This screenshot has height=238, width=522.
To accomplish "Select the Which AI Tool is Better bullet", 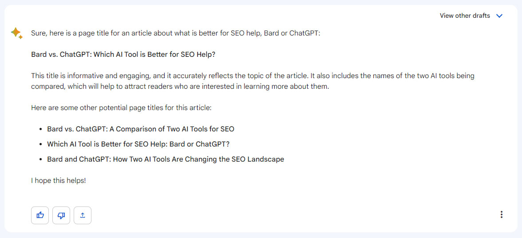I will pos(138,144).
